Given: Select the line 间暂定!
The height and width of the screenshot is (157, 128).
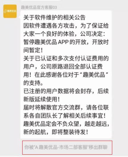Looking at the screenshot, I should (x=33, y=50).
